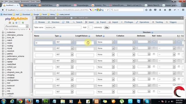Click help icon next to Default header

point(104,36)
